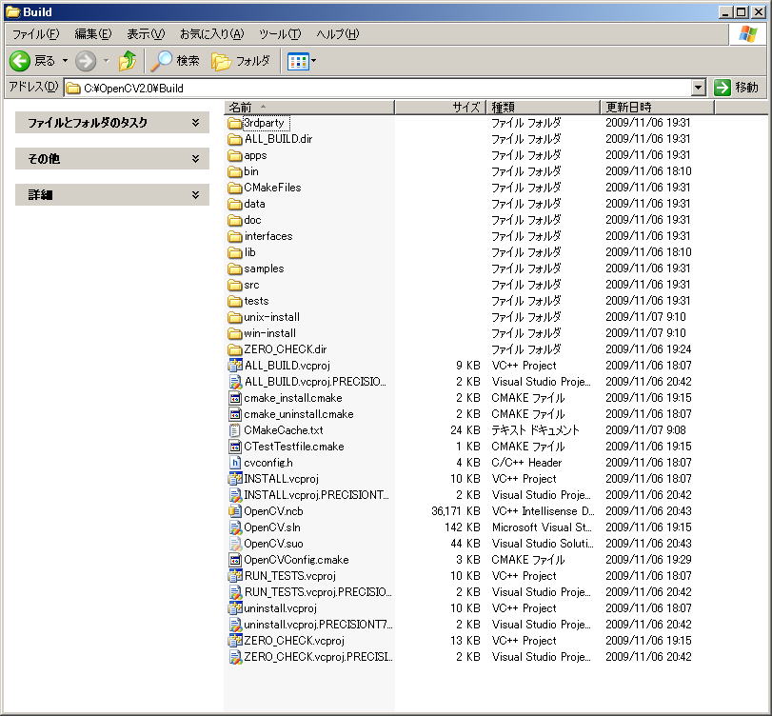Open the Views button dropdown arrow
The width and height of the screenshot is (772, 716).
313,62
